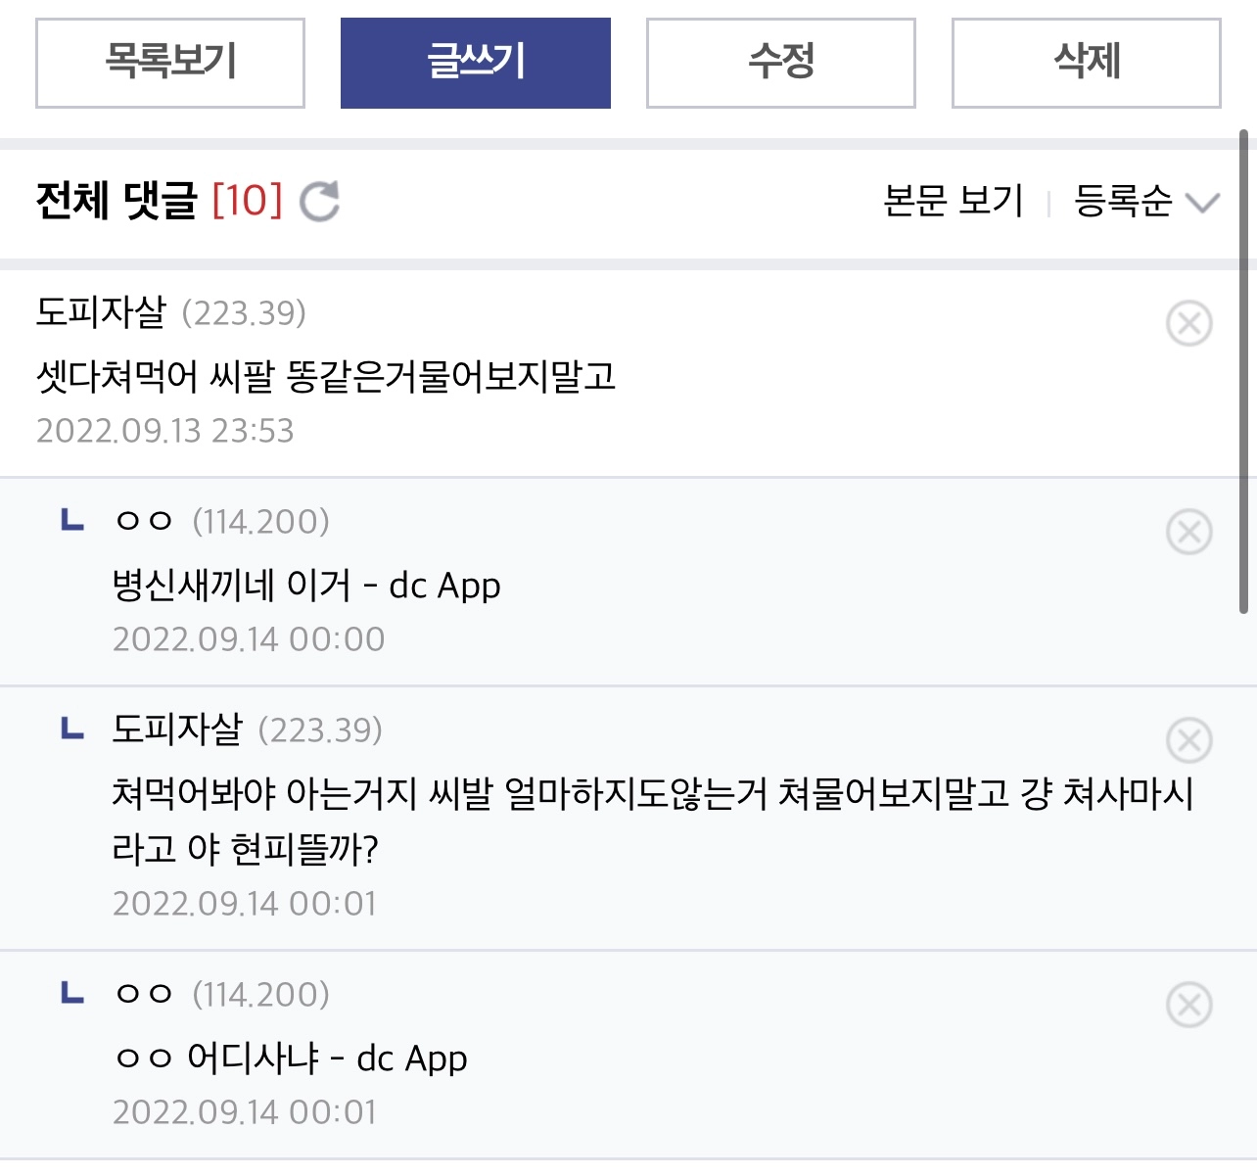Click the 수정 button to edit
The image size is (1257, 1176).
[780, 62]
